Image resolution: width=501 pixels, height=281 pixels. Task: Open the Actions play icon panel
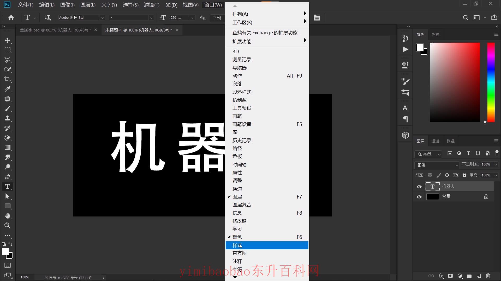(x=405, y=49)
